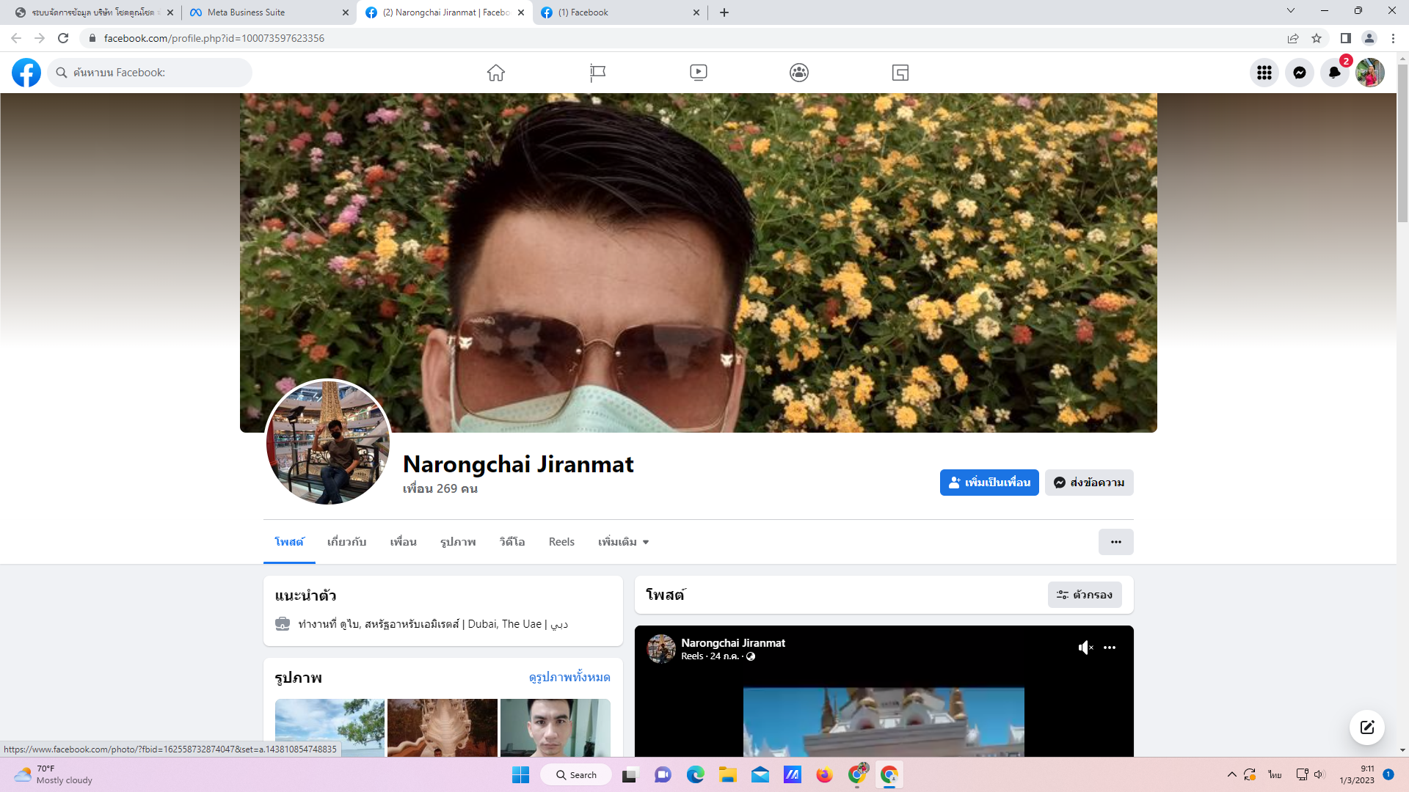The image size is (1409, 792).
Task: Click the ดูรูปภาพทั้งหมด link
Action: pos(569,677)
